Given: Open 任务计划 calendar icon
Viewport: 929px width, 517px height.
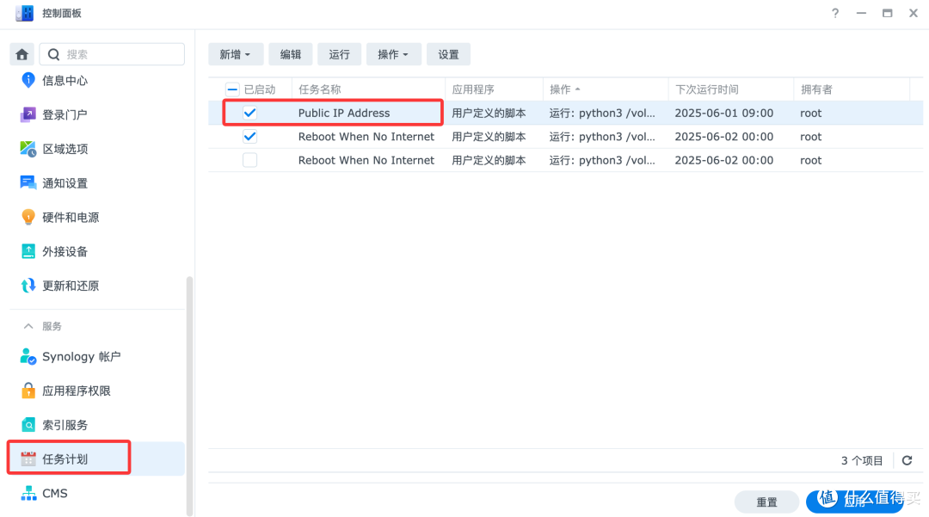Looking at the screenshot, I should [x=28, y=459].
